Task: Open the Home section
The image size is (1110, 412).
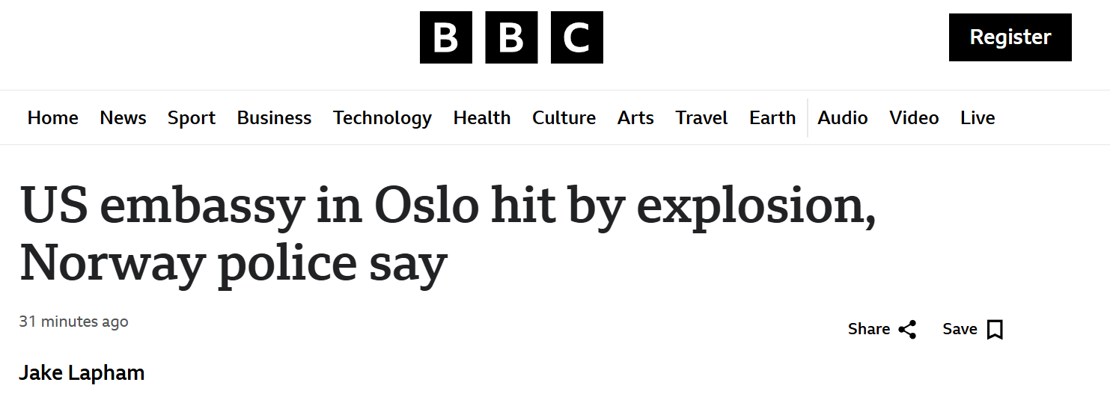Action: pos(52,118)
